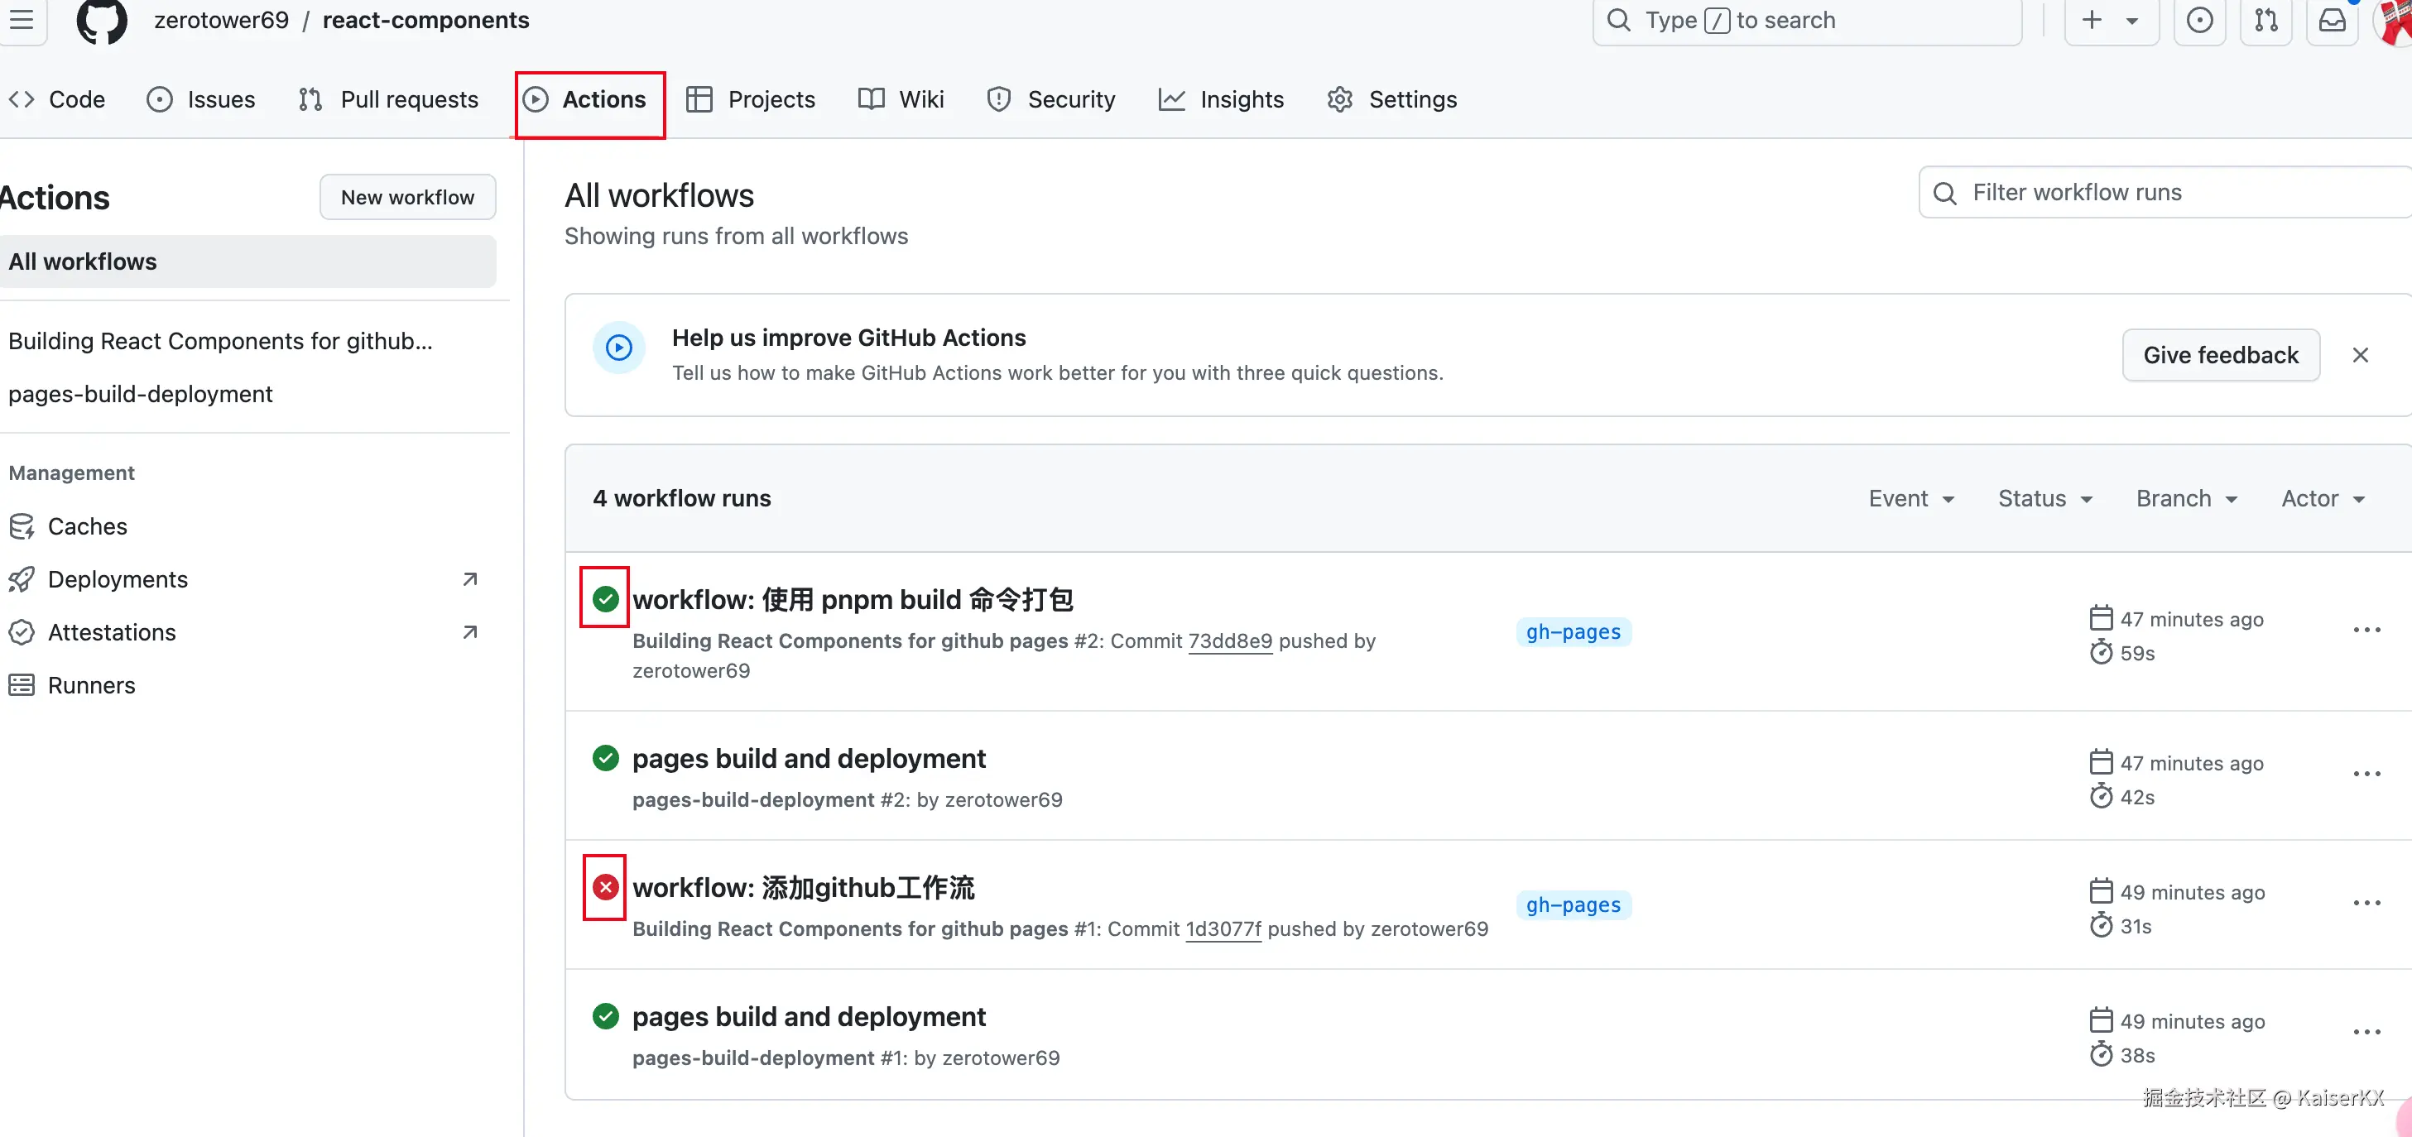Screen dimensions: 2412x1137
Task: Open commit 73dd8e9 link
Action: click(1229, 641)
